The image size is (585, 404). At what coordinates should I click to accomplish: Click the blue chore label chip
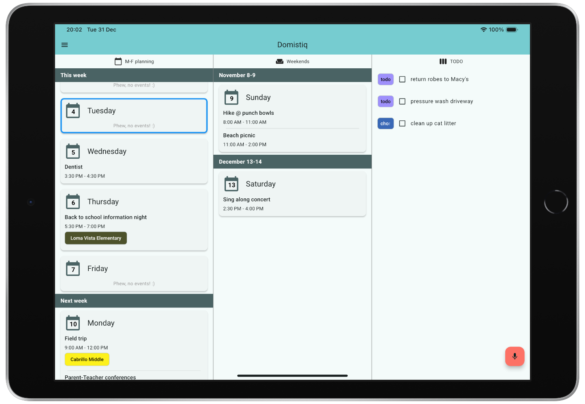[x=385, y=123]
